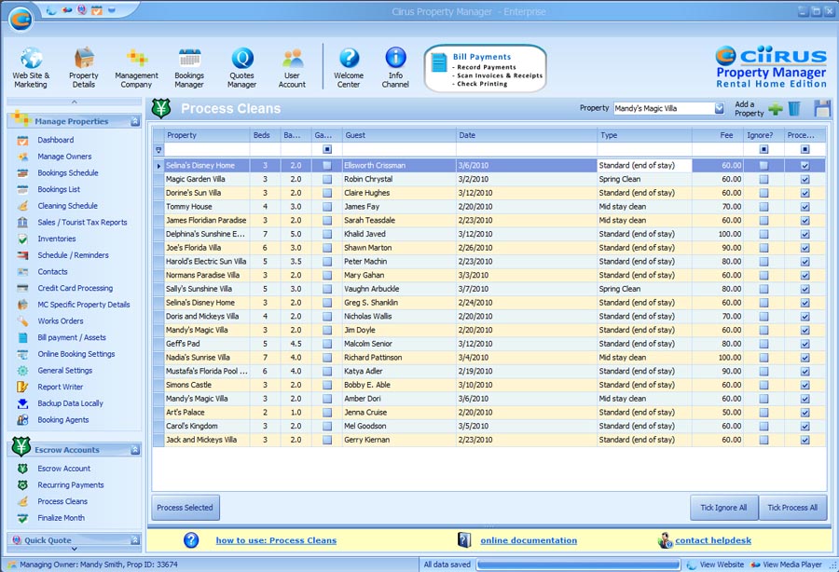This screenshot has width=839, height=572.
Task: Expand the Quick Quote panel
Action: pyautogui.click(x=135, y=540)
